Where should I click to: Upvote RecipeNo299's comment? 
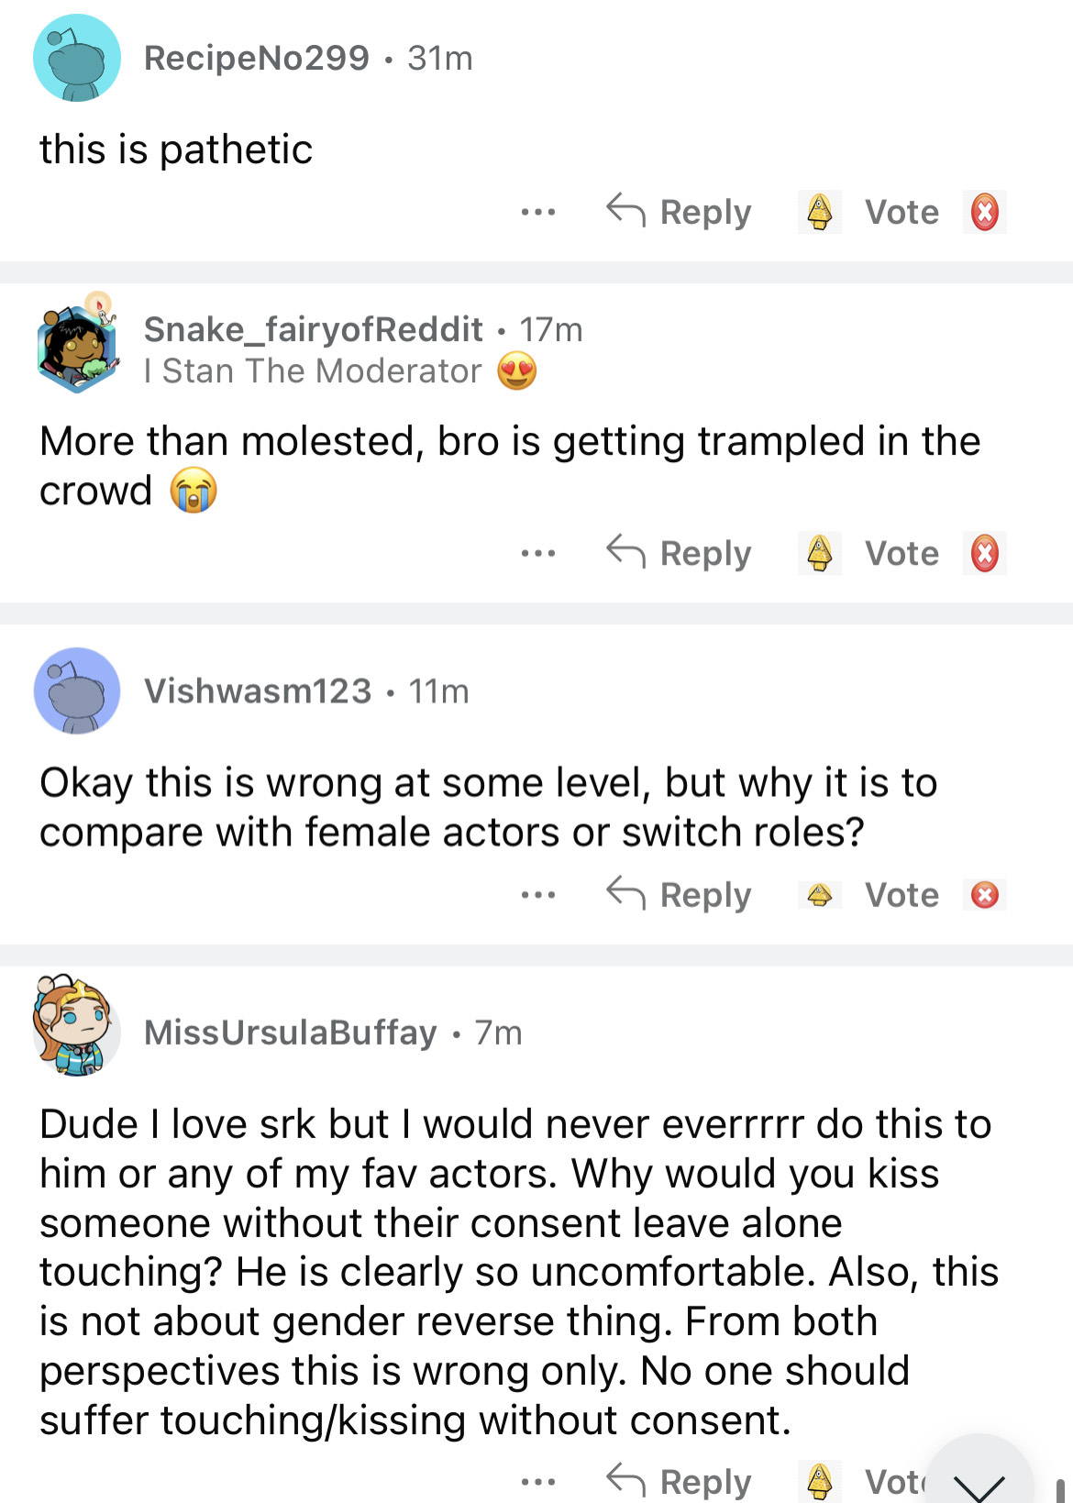pyautogui.click(x=819, y=212)
